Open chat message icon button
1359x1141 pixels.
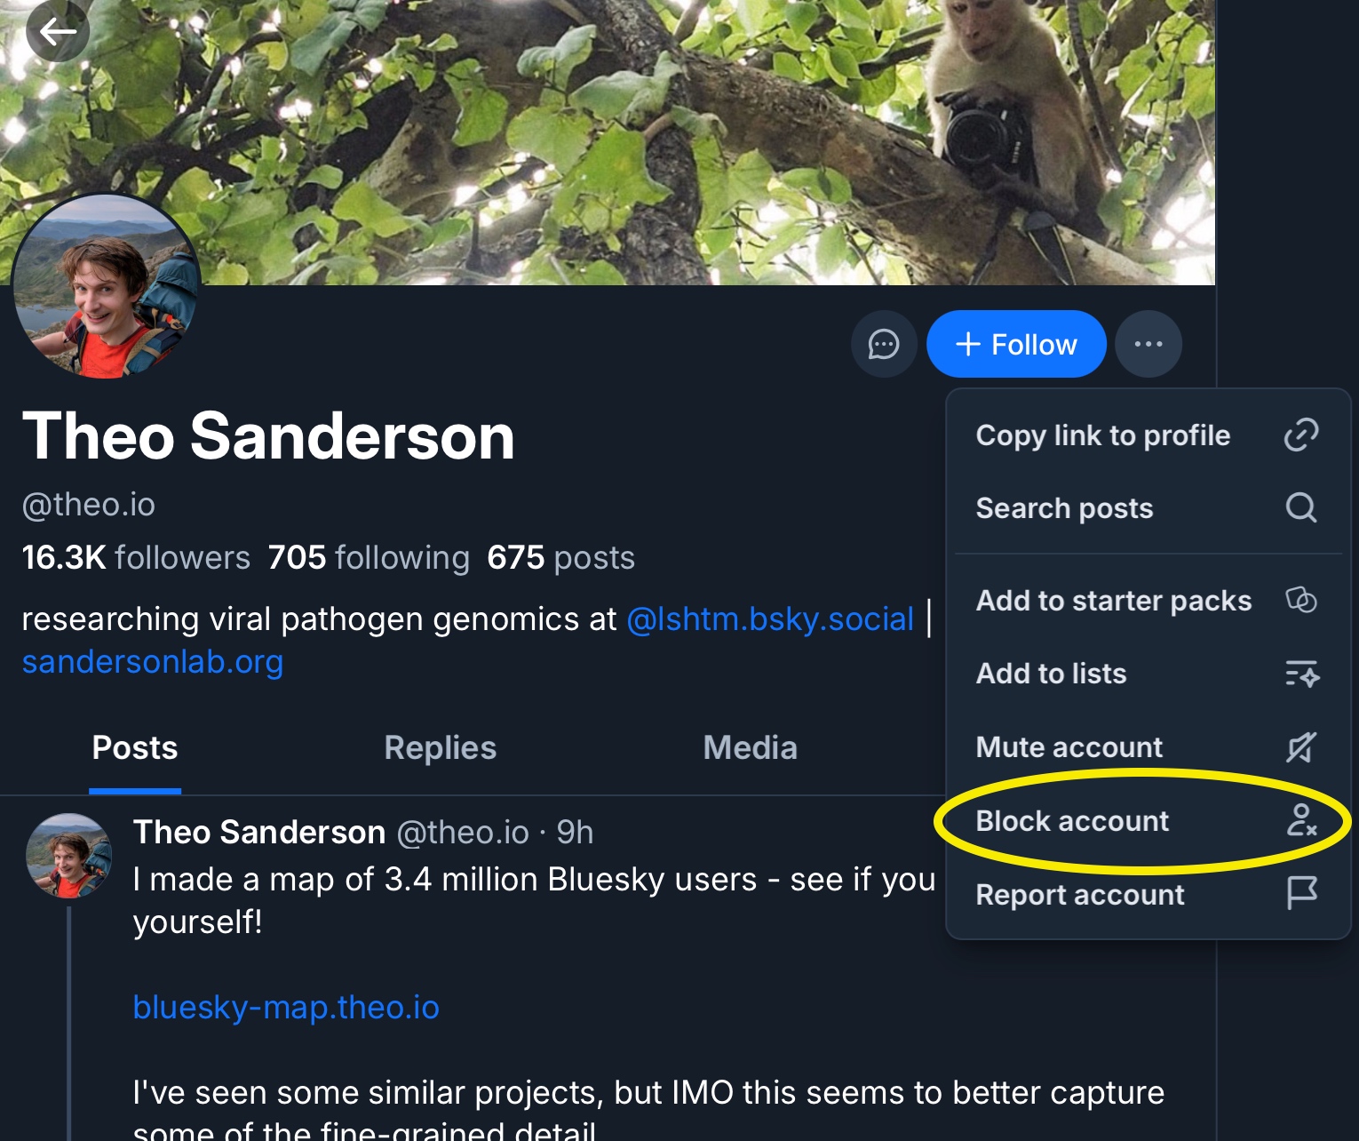pyautogui.click(x=883, y=344)
